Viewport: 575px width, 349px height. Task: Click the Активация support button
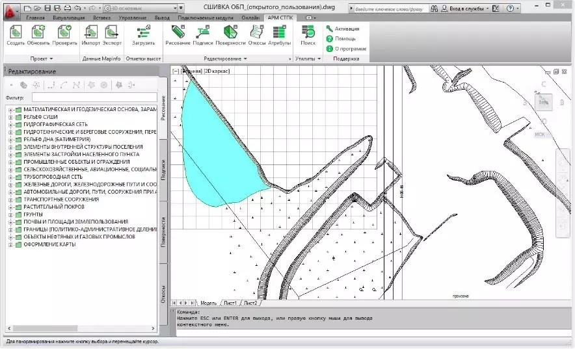point(343,29)
